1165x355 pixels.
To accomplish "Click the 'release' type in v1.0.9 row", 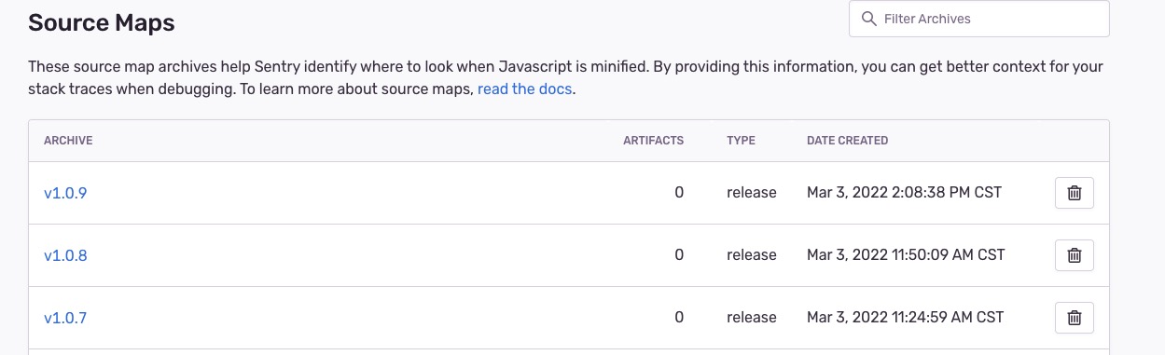I will (x=752, y=193).
